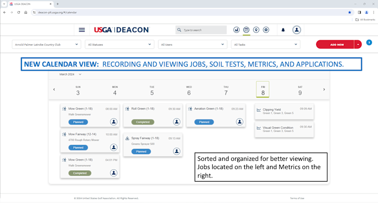Click the job worker icon on Roll Green
This screenshot has width=378, height=203.
click(127, 109)
